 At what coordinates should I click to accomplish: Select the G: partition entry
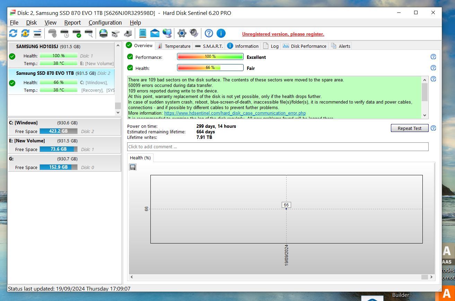(64, 163)
